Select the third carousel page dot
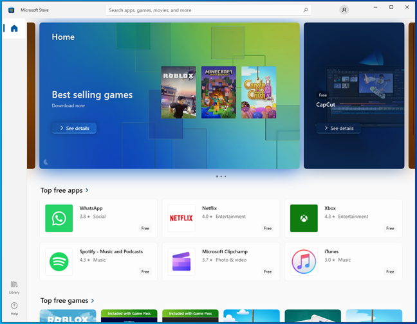 (x=225, y=176)
